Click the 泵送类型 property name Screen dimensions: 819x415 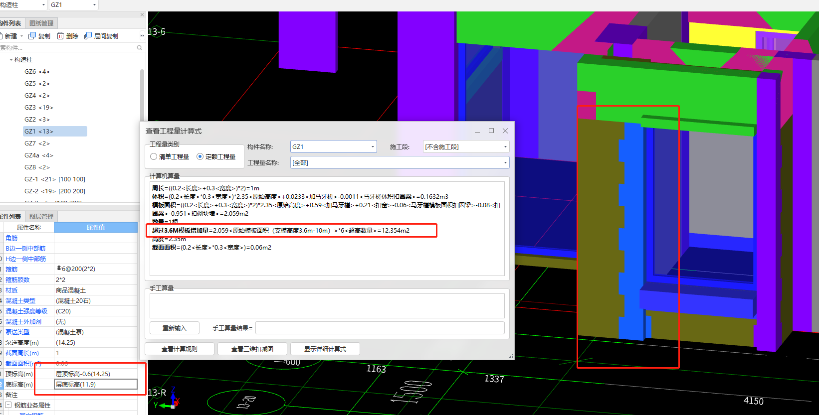(x=17, y=332)
